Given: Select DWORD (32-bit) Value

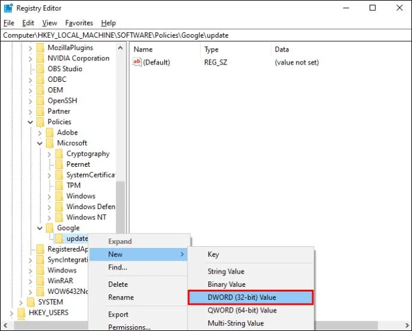Looking at the screenshot, I should pos(251,298).
